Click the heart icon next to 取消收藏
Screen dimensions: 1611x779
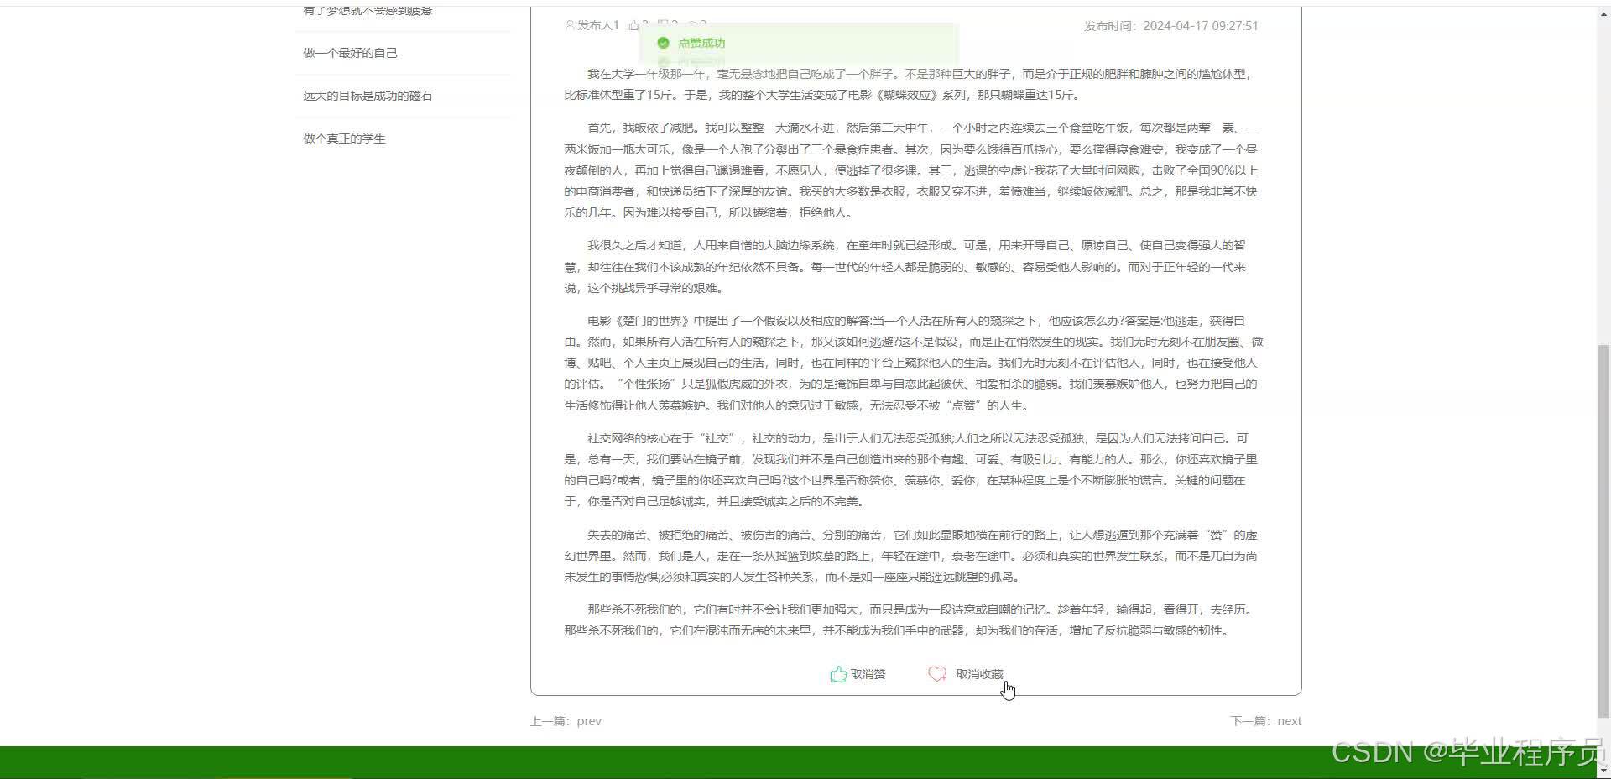point(937,674)
